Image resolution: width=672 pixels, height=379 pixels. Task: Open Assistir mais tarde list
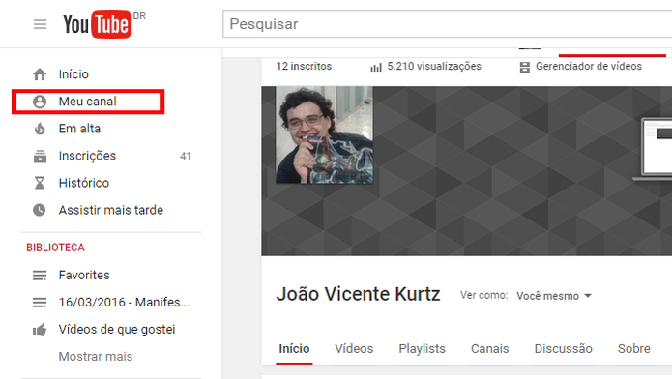click(x=111, y=210)
